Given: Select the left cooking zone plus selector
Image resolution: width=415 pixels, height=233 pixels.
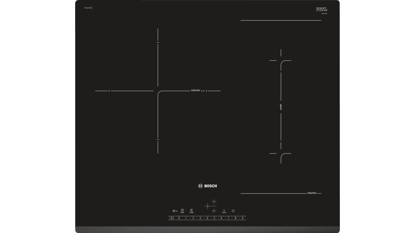Looking at the screenshot, I should tap(207, 205).
